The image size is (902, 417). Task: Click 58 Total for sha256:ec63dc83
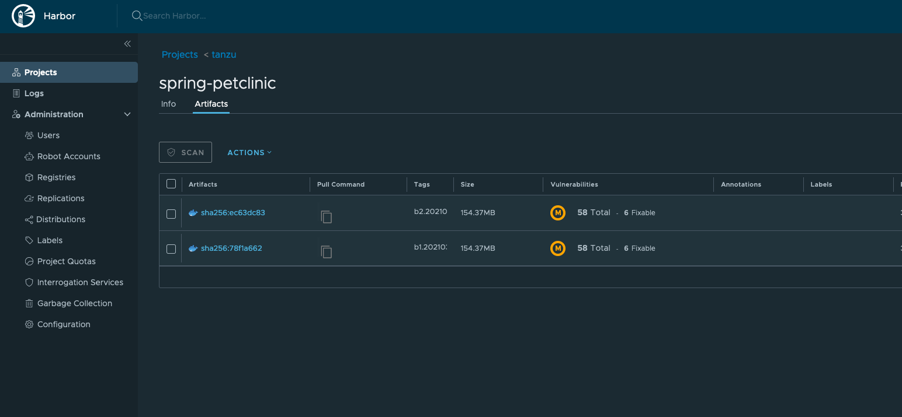(x=594, y=213)
